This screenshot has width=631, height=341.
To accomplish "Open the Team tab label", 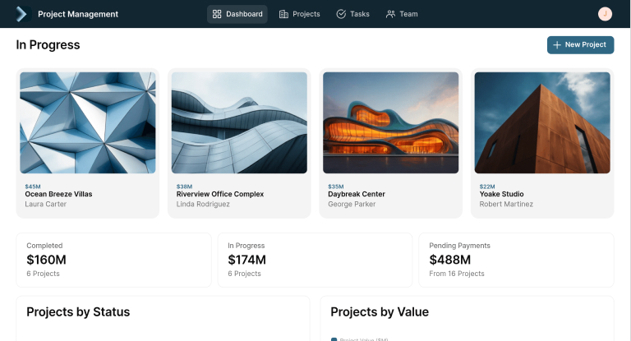I will (408, 14).
